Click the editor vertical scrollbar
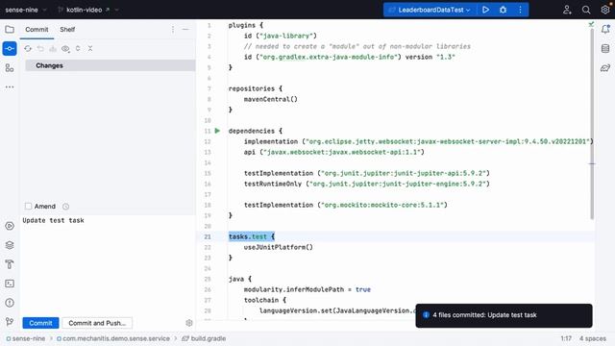 pos(592,124)
